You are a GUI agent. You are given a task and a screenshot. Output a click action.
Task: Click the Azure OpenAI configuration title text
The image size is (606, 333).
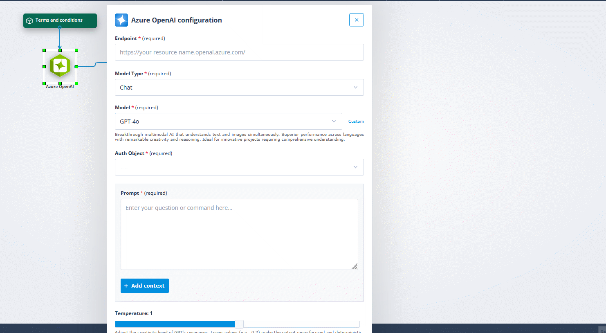[x=177, y=20]
